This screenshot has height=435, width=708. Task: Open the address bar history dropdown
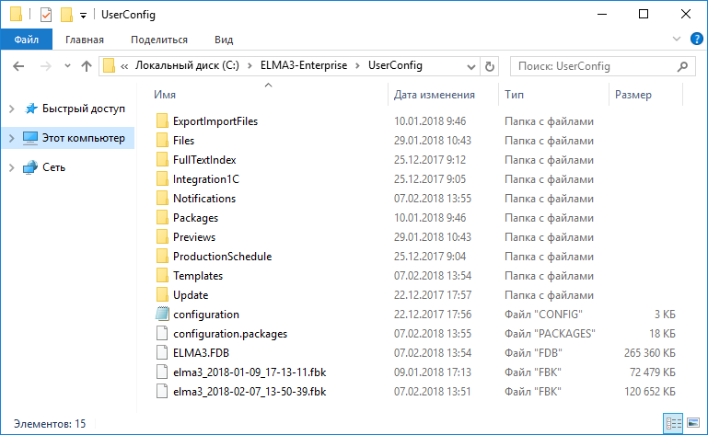click(471, 67)
